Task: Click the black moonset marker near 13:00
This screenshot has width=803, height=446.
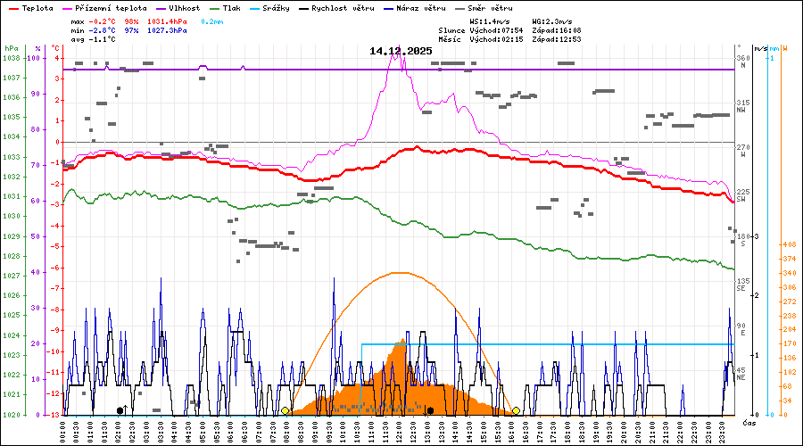Action: click(430, 410)
